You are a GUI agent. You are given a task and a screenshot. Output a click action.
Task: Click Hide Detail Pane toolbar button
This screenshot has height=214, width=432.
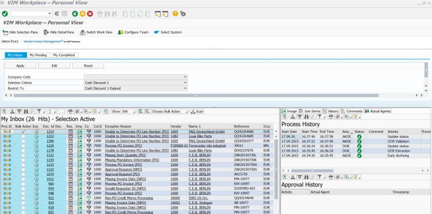click(x=59, y=32)
